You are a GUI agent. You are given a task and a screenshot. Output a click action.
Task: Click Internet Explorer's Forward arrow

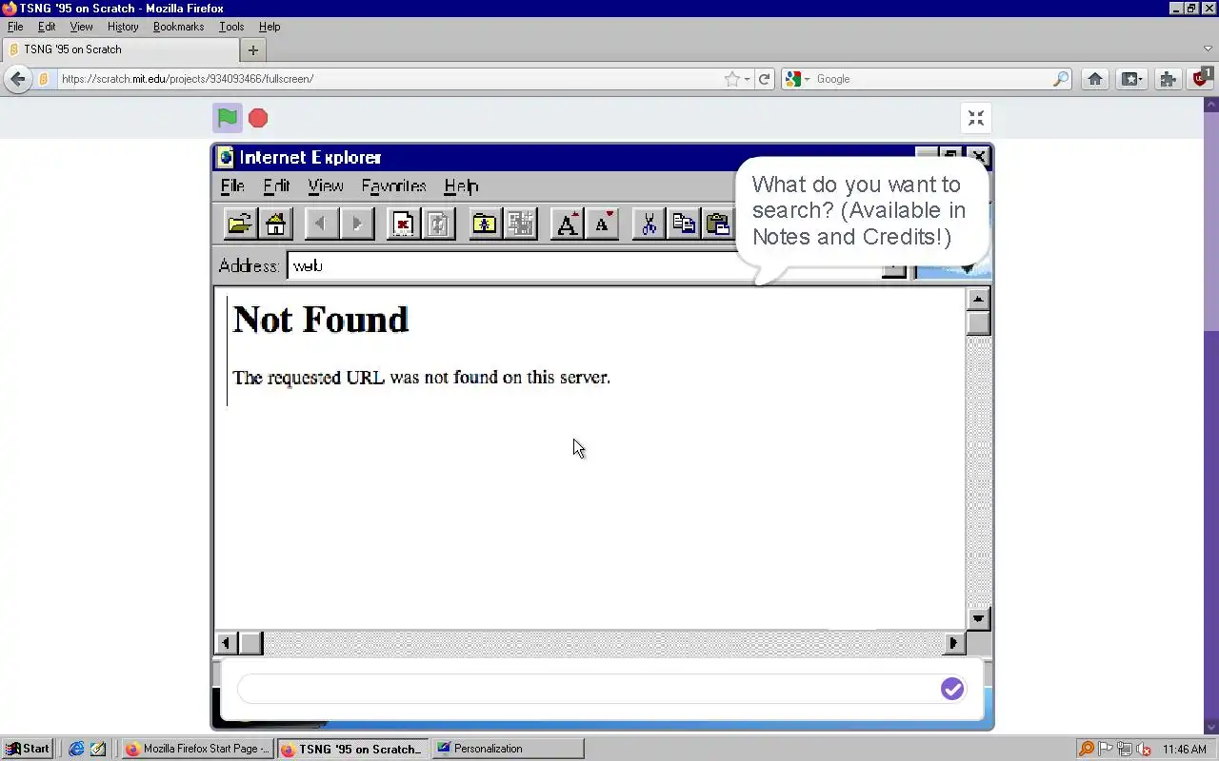(x=356, y=224)
